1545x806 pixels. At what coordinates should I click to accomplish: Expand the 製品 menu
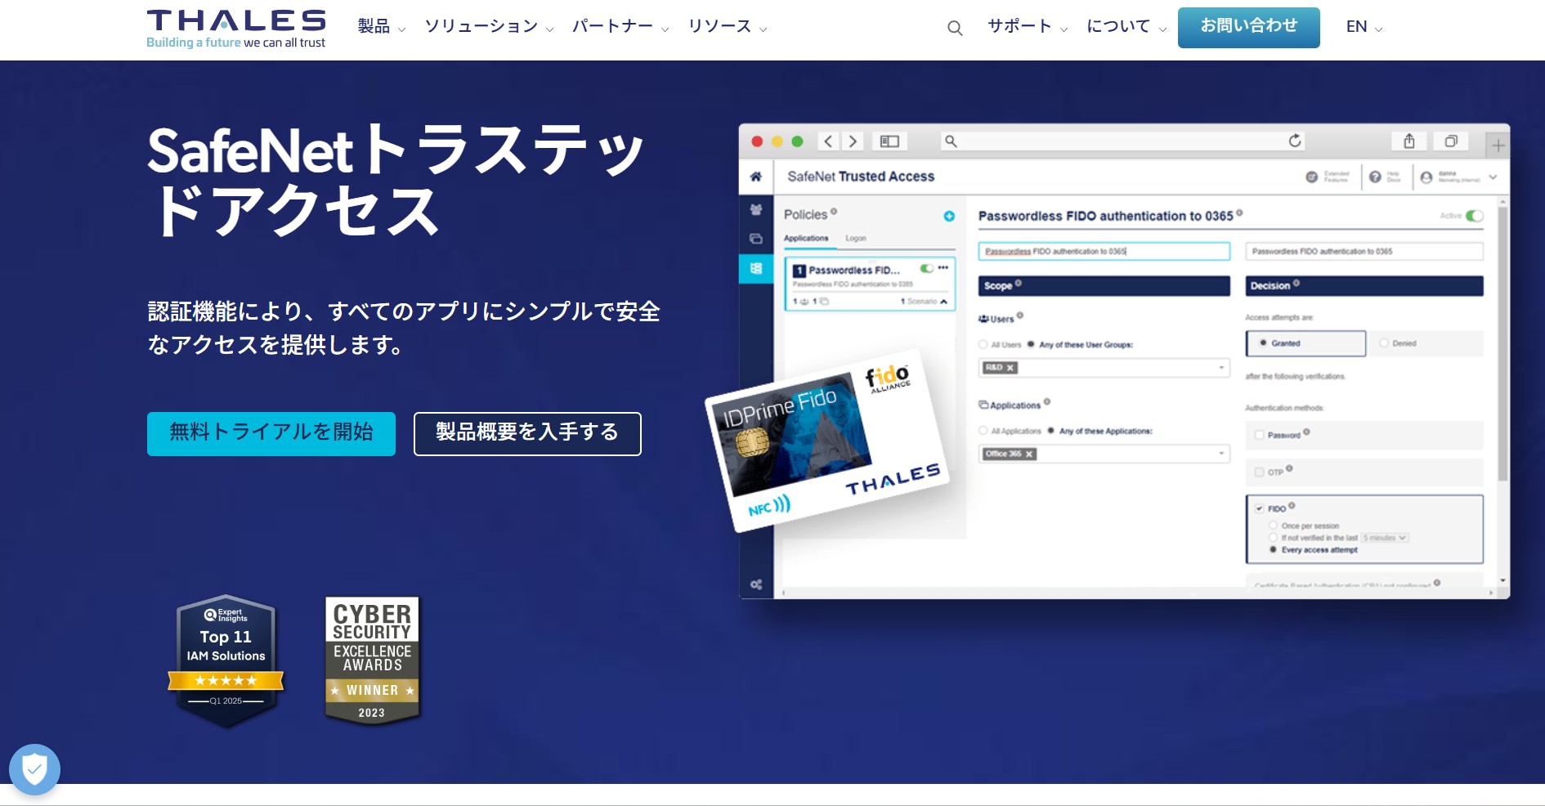point(382,27)
